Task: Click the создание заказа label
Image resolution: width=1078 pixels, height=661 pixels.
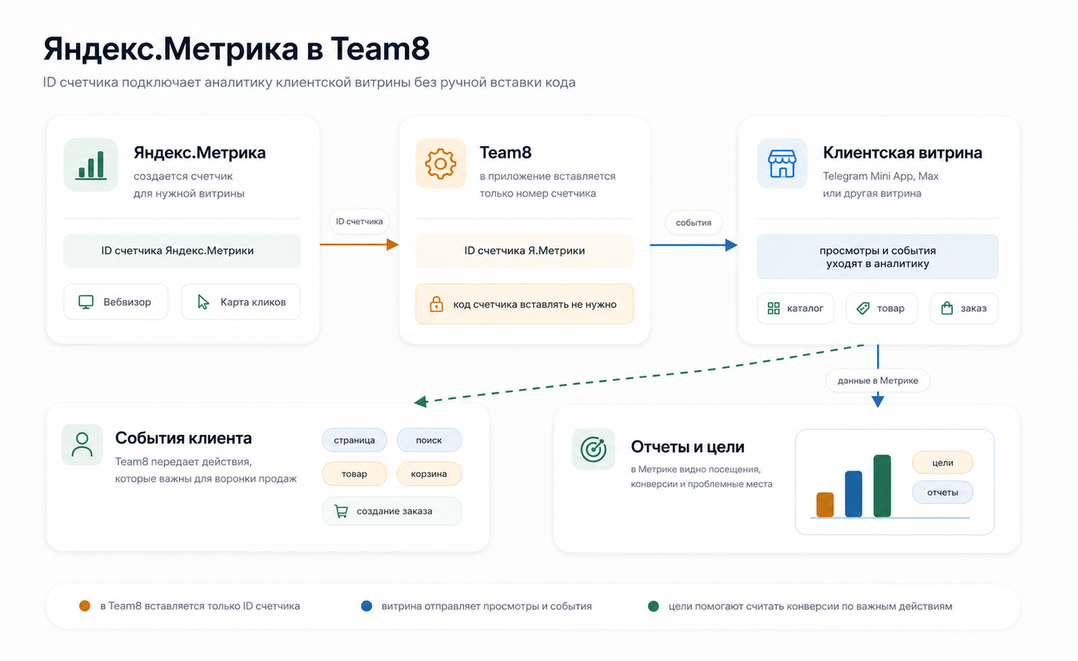Action: click(395, 511)
